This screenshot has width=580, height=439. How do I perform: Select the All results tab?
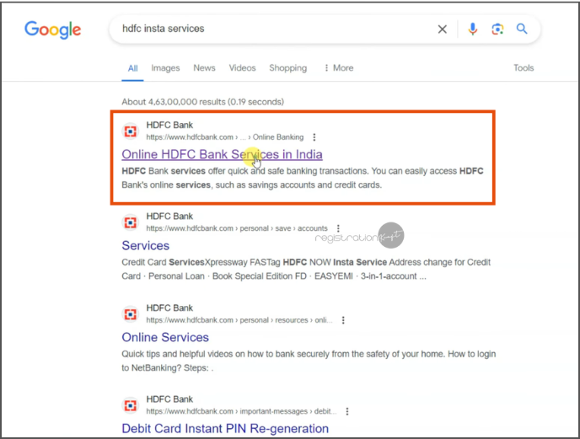133,68
